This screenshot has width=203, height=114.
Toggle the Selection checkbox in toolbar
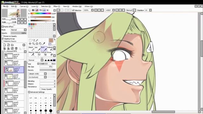[73, 10]
